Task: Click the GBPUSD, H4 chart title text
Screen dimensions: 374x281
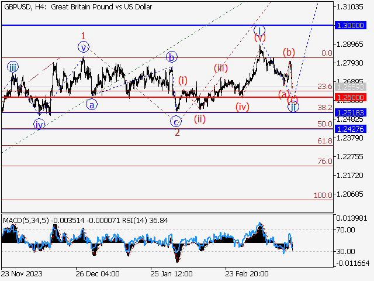Action: pyautogui.click(x=78, y=7)
